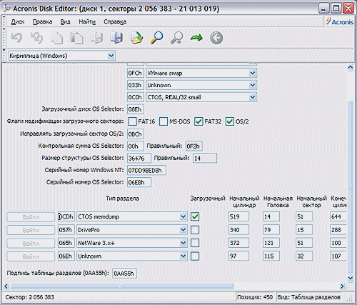Click the vertical scrollbar thumb
Screen dimensions: 357x305
click(x=350, y=187)
